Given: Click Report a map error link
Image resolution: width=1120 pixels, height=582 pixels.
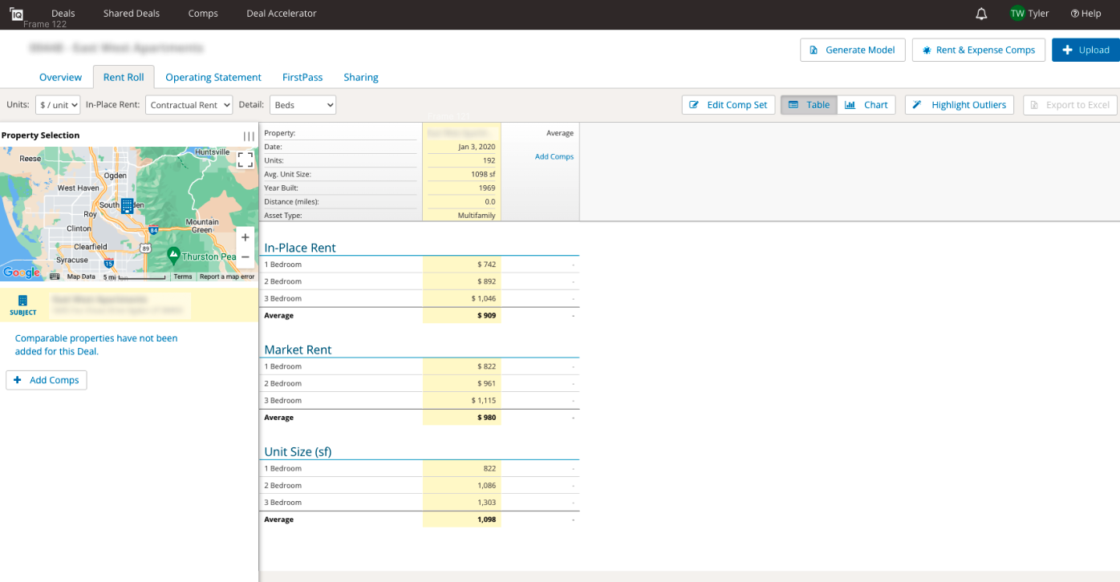Looking at the screenshot, I should coord(227,277).
